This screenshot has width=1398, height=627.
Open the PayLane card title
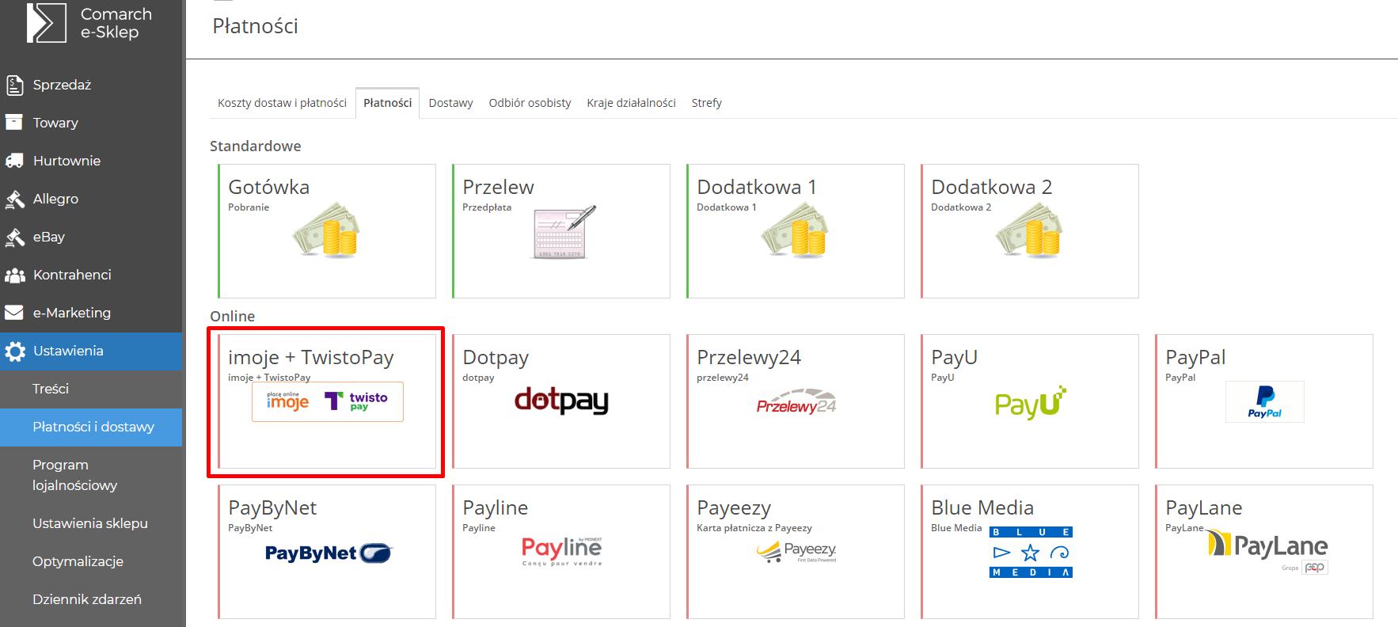(1203, 508)
